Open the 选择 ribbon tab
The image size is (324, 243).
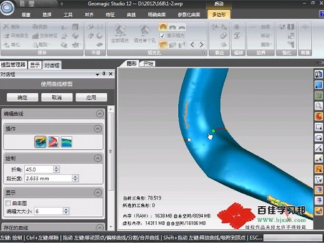pos(47,14)
